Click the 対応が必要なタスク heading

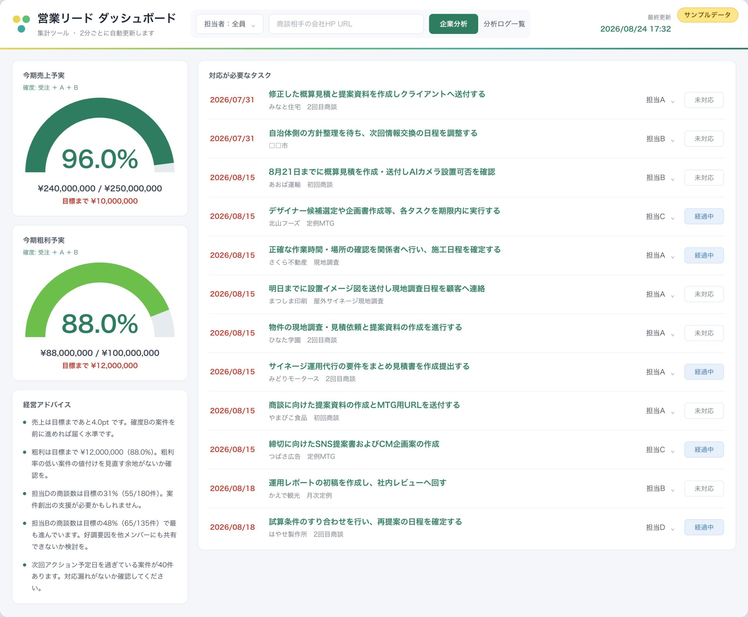[240, 75]
